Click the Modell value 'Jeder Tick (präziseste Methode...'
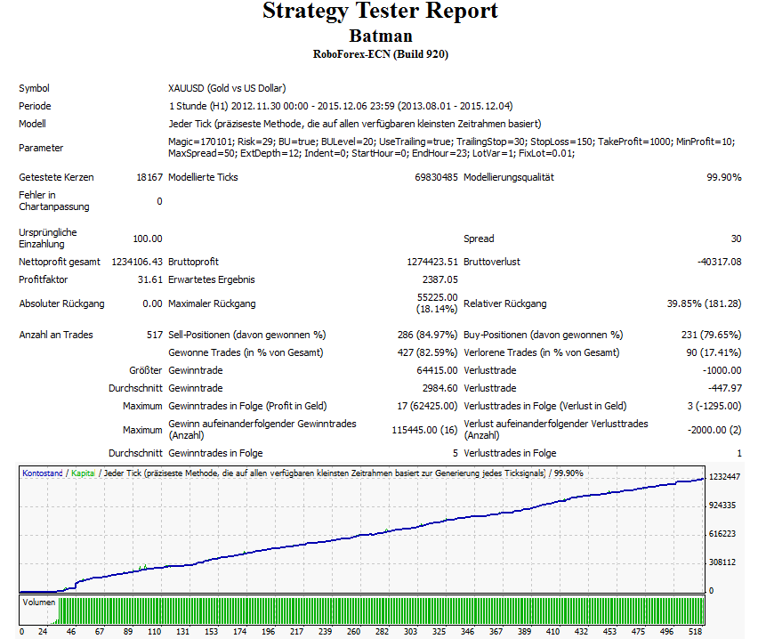The height and width of the screenshot is (639, 758). pos(355,124)
